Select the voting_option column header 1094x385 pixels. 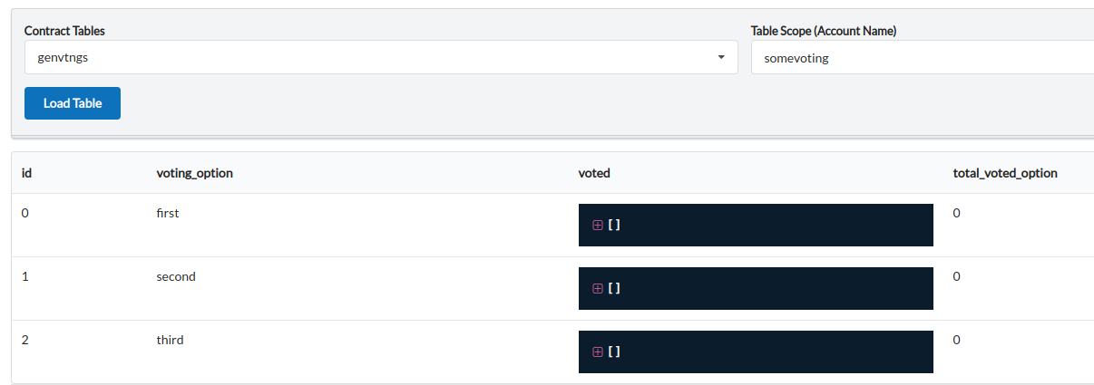195,173
